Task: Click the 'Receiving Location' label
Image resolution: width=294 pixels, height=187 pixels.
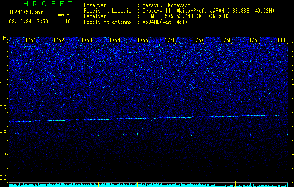Action: [x=109, y=11]
